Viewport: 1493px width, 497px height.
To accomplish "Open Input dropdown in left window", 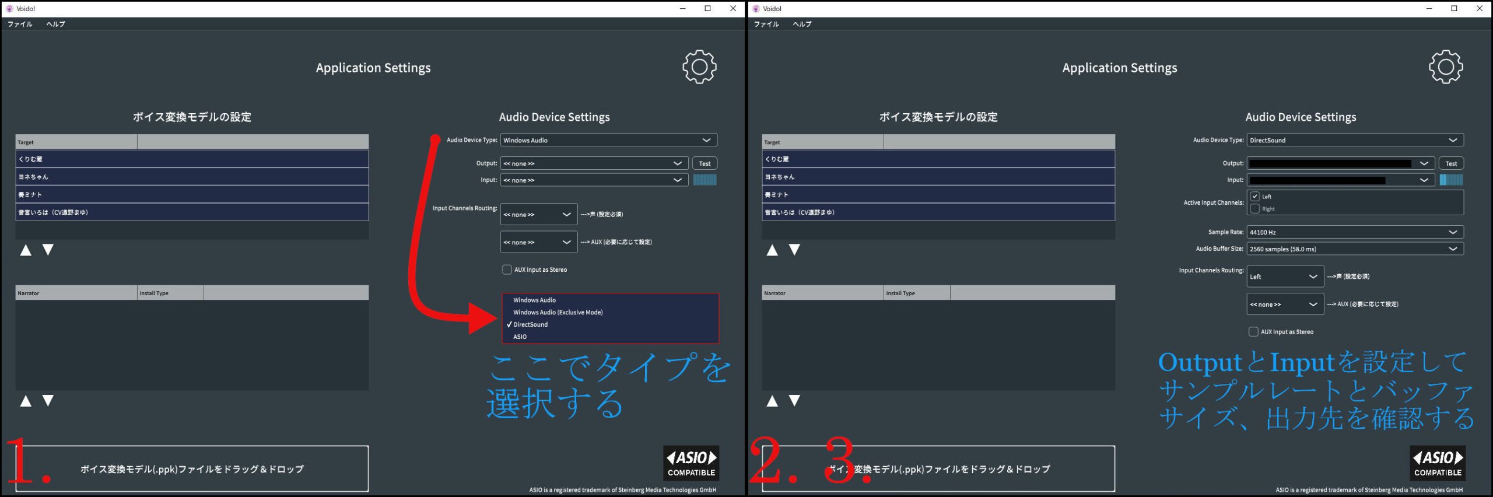I will 594,180.
